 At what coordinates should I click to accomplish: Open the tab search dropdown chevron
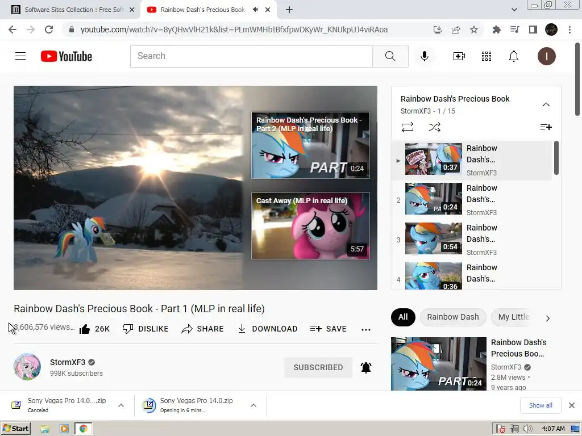514,10
